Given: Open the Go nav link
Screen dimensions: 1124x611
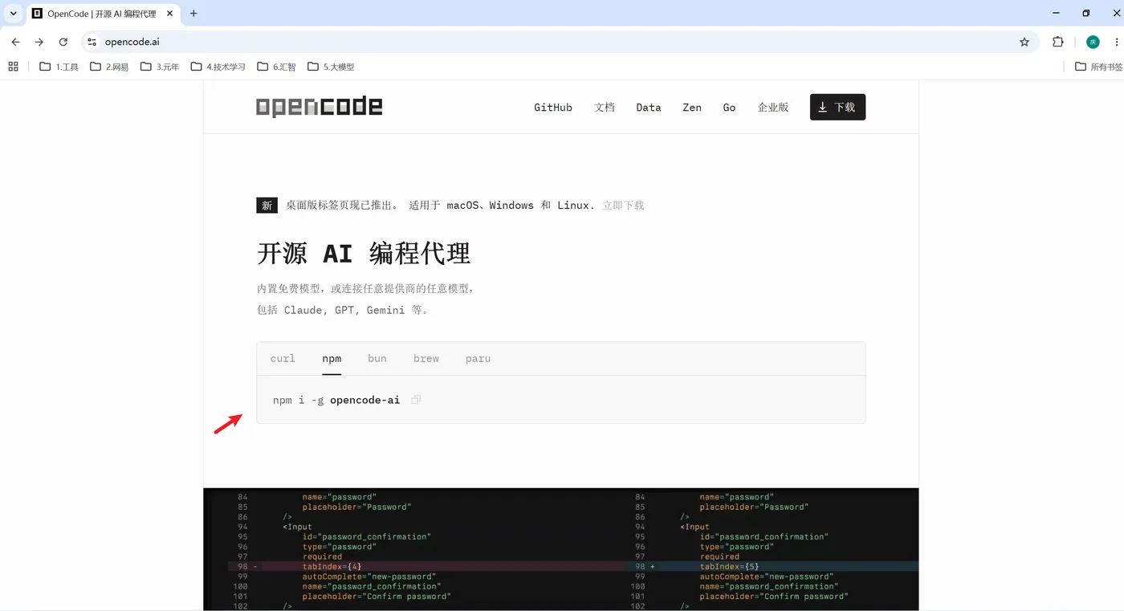Looking at the screenshot, I should pyautogui.click(x=729, y=107).
